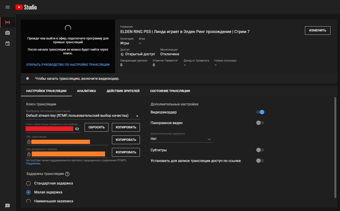Screen dimensions: 340x211
Task: Open the feedback icon in sidebar
Action: (8, 206)
